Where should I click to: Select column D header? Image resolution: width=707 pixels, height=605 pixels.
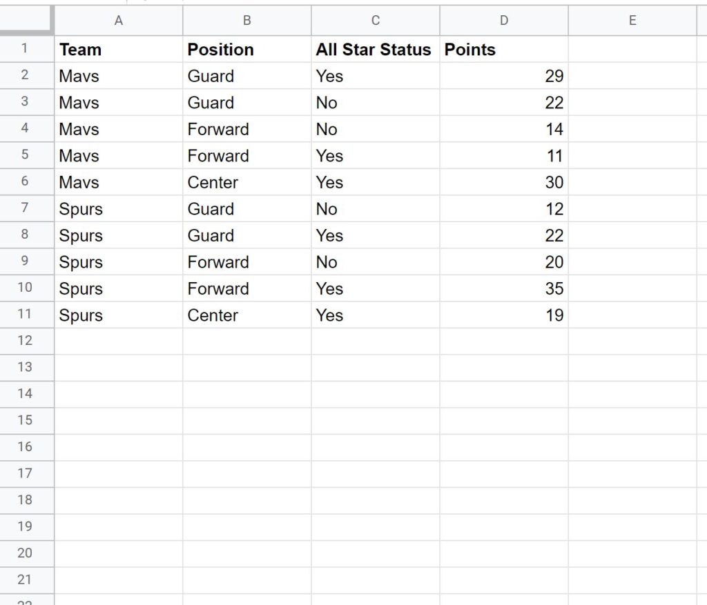(503, 21)
